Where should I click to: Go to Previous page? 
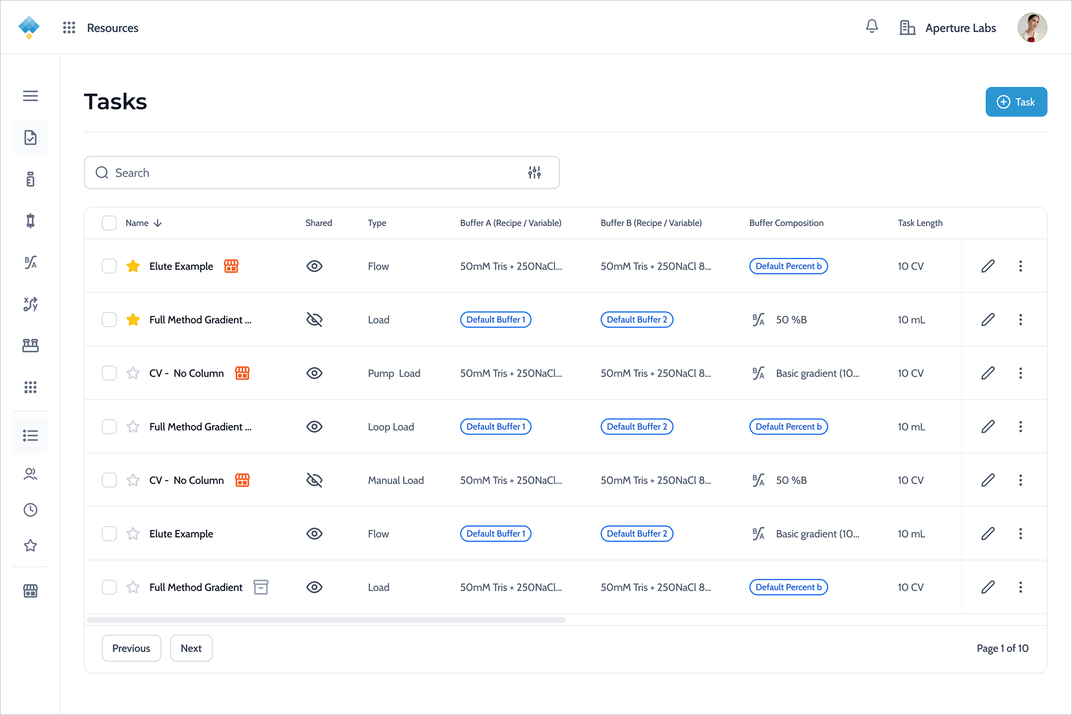pos(131,649)
